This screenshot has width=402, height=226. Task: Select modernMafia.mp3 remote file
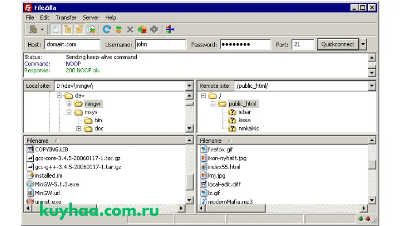[230, 202]
